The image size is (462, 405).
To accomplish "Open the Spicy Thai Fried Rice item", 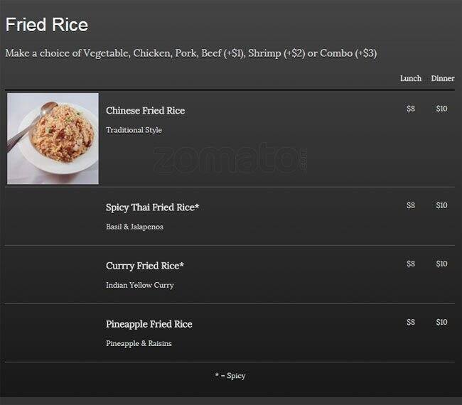I will (152, 207).
